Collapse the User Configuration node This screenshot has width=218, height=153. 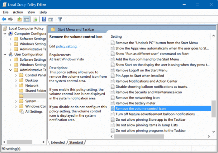click(5, 54)
